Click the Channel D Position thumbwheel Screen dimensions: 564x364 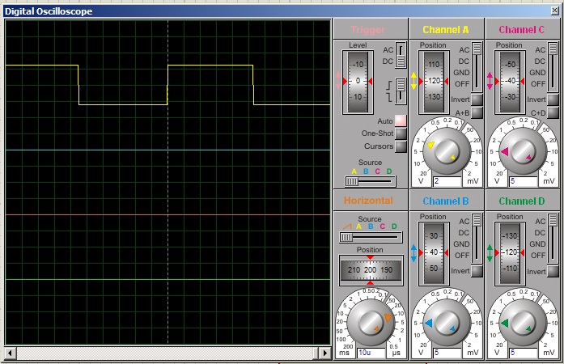510,253
